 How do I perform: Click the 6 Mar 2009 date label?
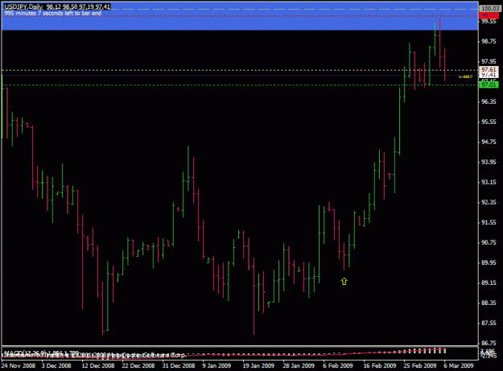[459, 365]
